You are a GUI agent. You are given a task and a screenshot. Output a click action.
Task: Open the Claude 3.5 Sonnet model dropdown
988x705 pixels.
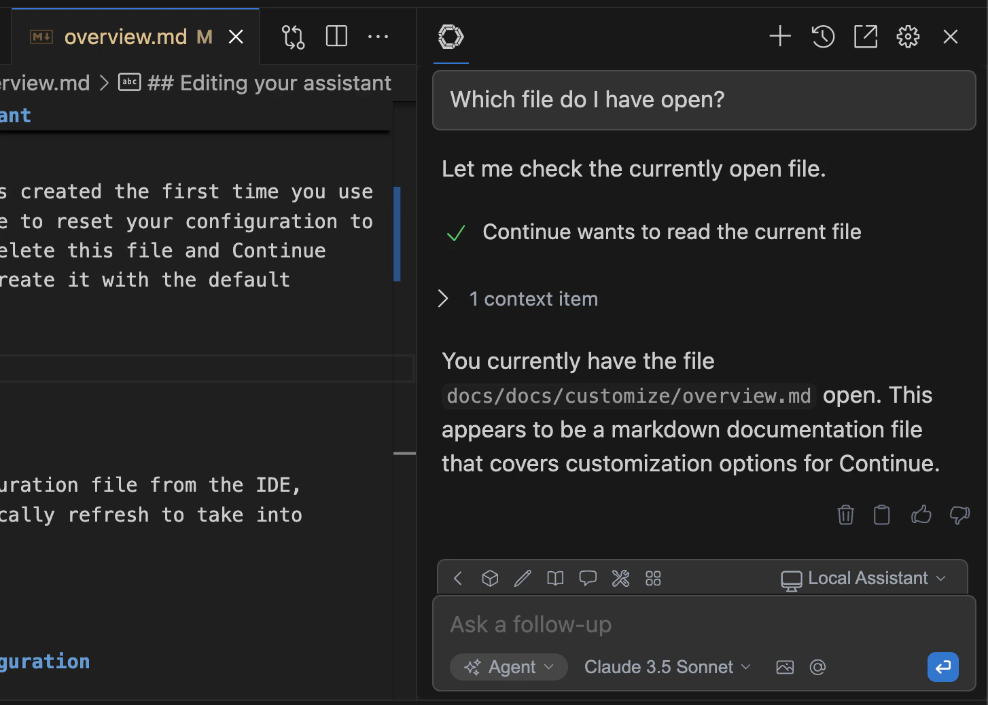[x=667, y=668]
